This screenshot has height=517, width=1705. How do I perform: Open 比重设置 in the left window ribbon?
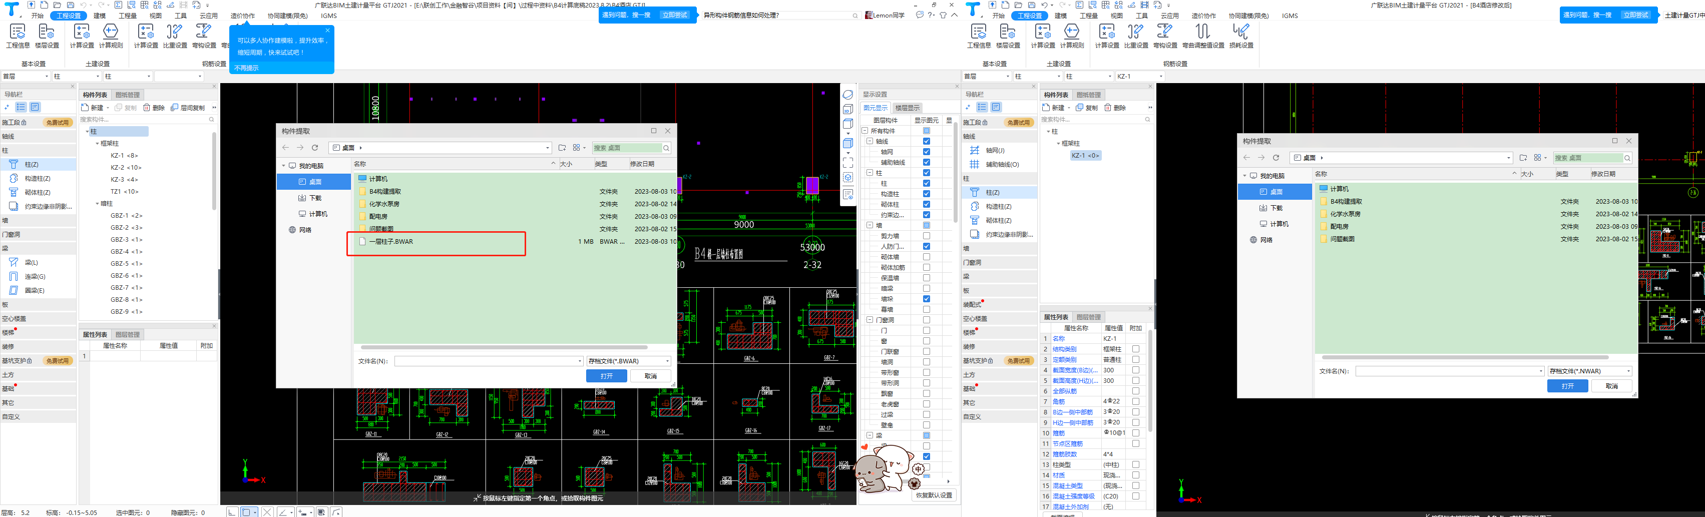tap(175, 37)
